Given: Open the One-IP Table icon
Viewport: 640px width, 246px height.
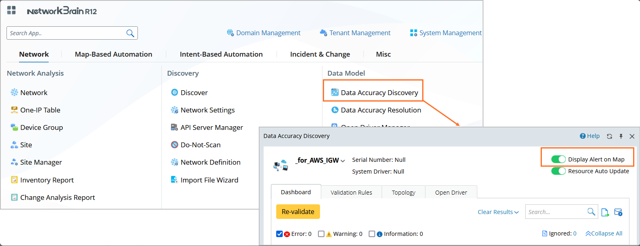Looking at the screenshot, I should pyautogui.click(x=14, y=110).
